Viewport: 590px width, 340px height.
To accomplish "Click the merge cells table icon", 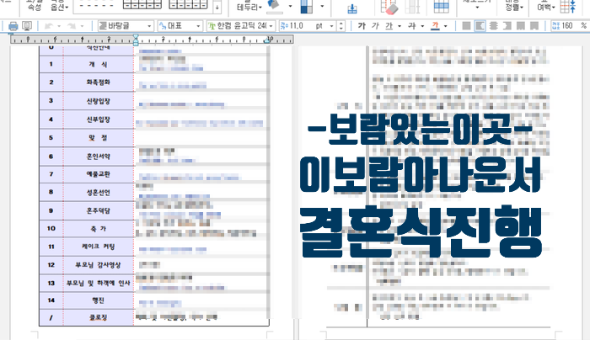I will pos(441,7).
